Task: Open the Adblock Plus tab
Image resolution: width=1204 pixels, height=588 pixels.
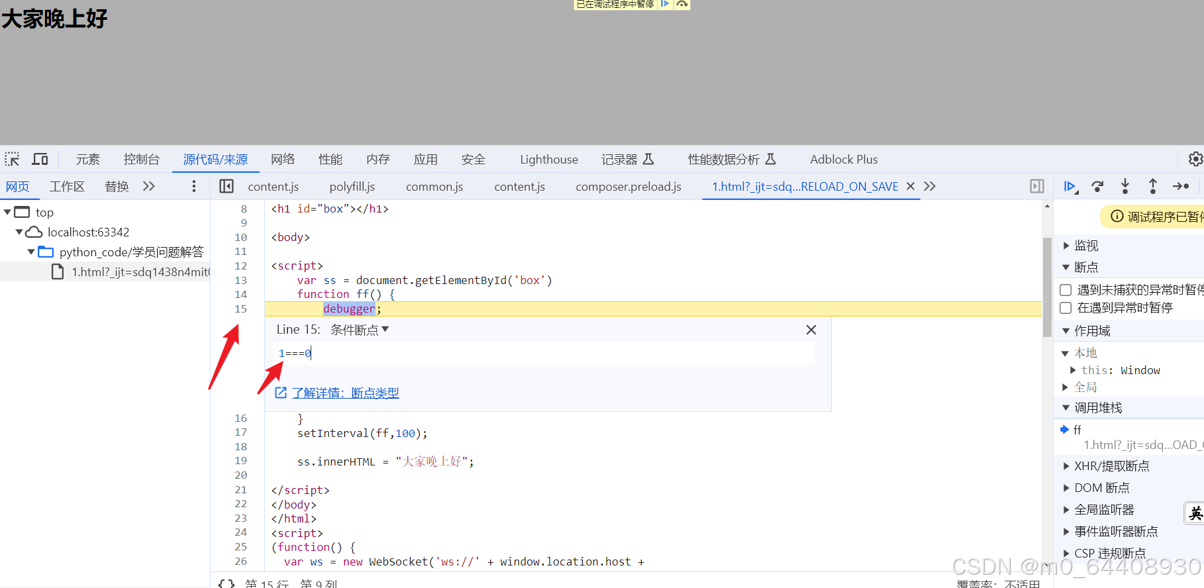Action: pos(844,159)
